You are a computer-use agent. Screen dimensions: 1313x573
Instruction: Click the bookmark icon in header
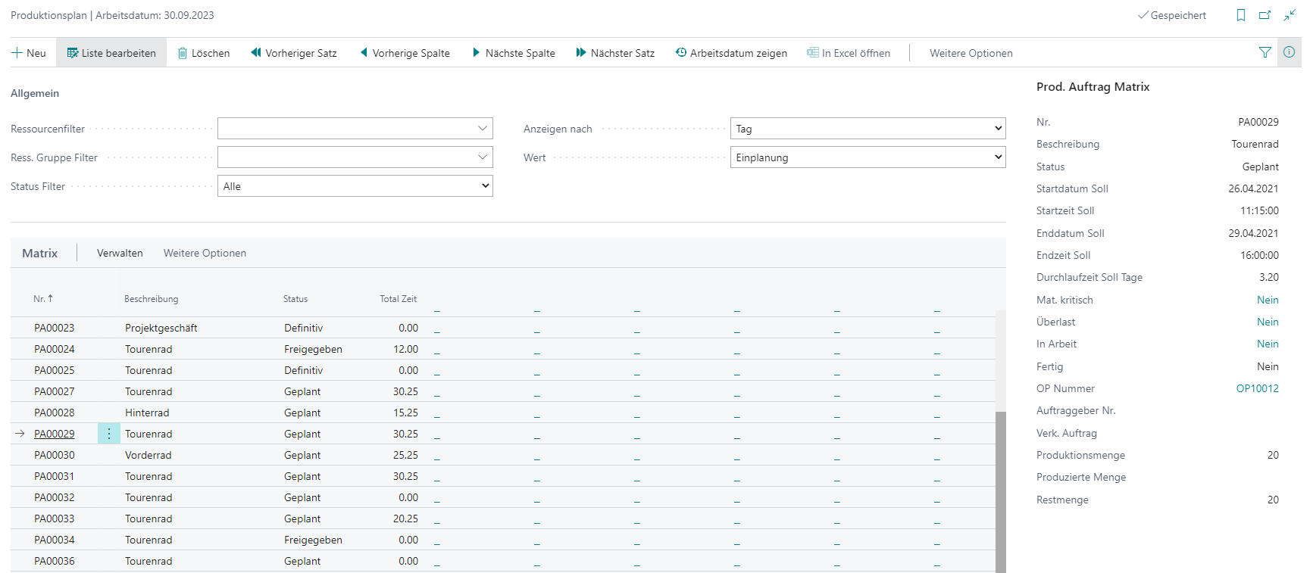point(1241,15)
